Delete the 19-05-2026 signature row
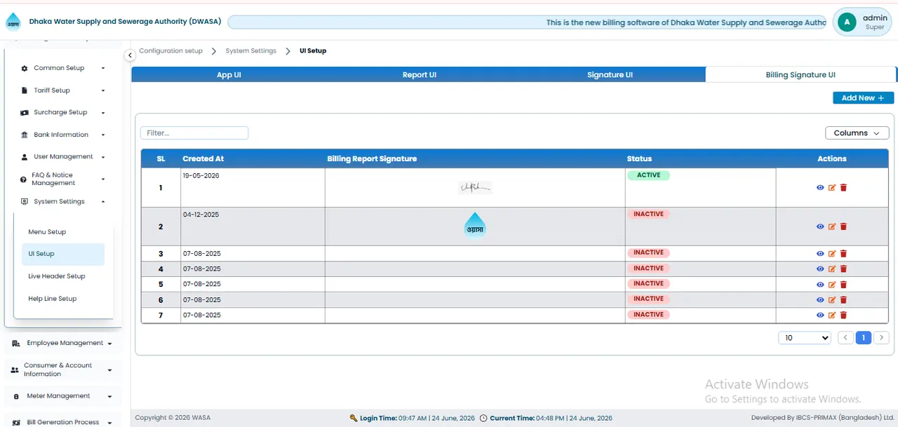The height and width of the screenshot is (427, 898). pos(843,188)
